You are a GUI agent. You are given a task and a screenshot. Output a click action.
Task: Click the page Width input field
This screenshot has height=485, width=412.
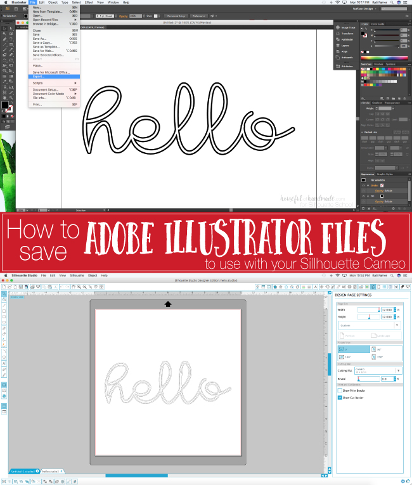tap(387, 309)
